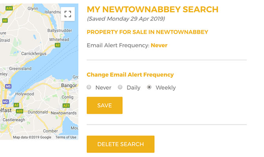
Task: Click the M5 motorway shield on map
Action: click(x=8, y=86)
